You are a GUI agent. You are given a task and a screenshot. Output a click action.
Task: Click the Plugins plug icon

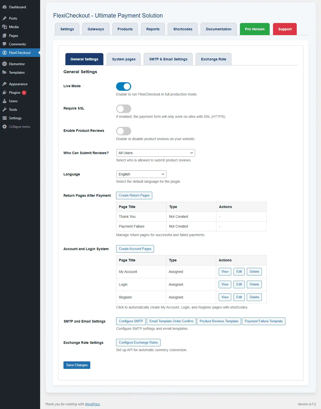coord(5,92)
